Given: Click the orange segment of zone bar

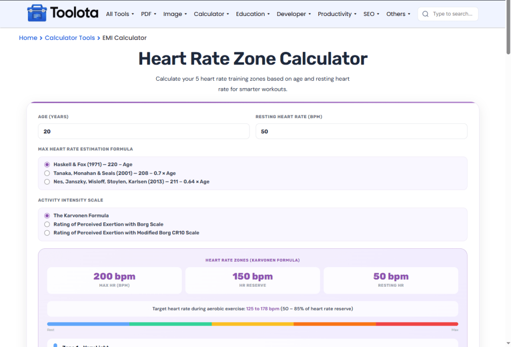Looking at the screenshot, I should pos(335,324).
